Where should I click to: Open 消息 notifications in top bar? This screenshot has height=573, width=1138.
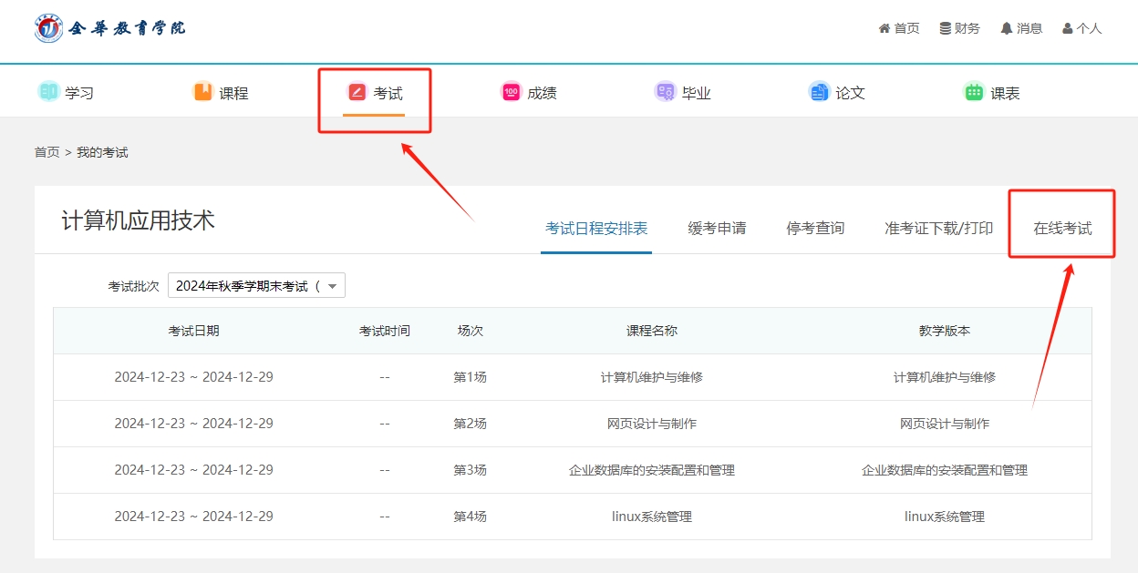tap(1021, 28)
